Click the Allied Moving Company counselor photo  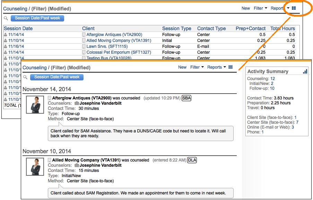tap(35, 167)
